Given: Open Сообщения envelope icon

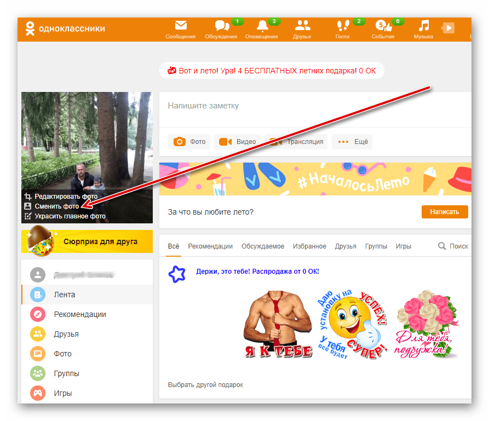Looking at the screenshot, I should (181, 25).
